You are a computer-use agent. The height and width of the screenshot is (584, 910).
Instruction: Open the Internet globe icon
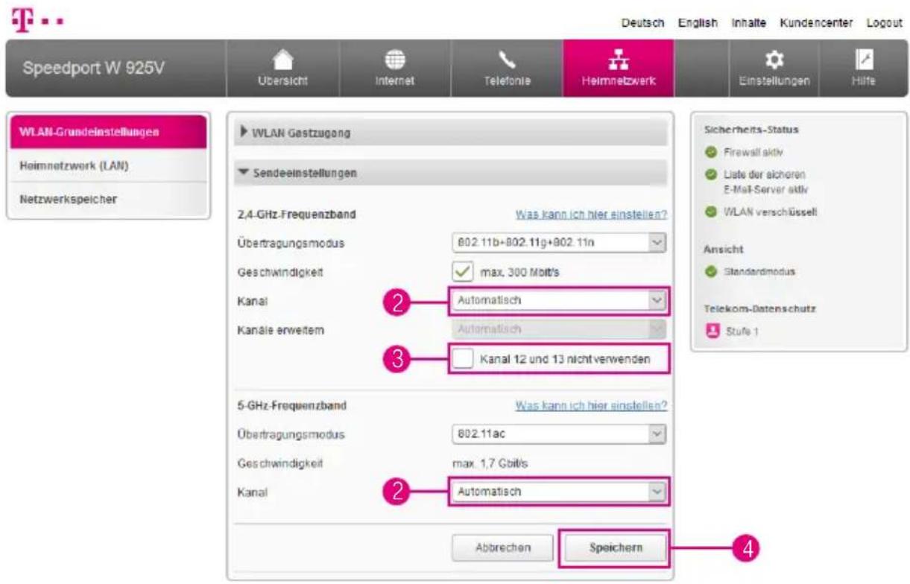click(x=394, y=60)
